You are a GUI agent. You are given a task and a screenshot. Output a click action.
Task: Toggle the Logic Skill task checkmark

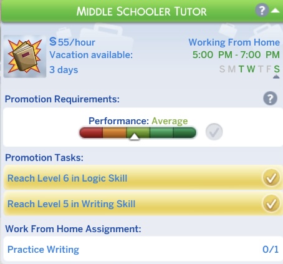(x=271, y=178)
